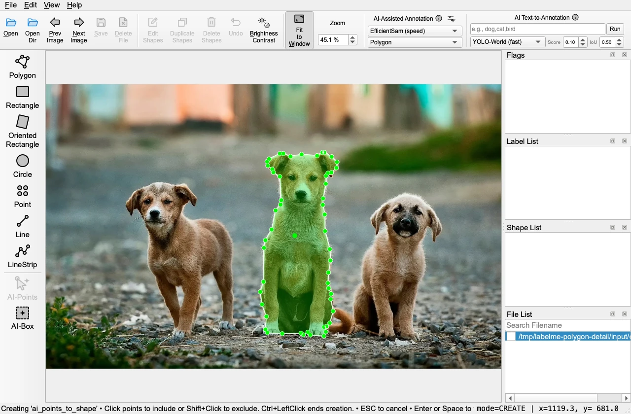Select the Polygon drawing tool

click(x=22, y=67)
